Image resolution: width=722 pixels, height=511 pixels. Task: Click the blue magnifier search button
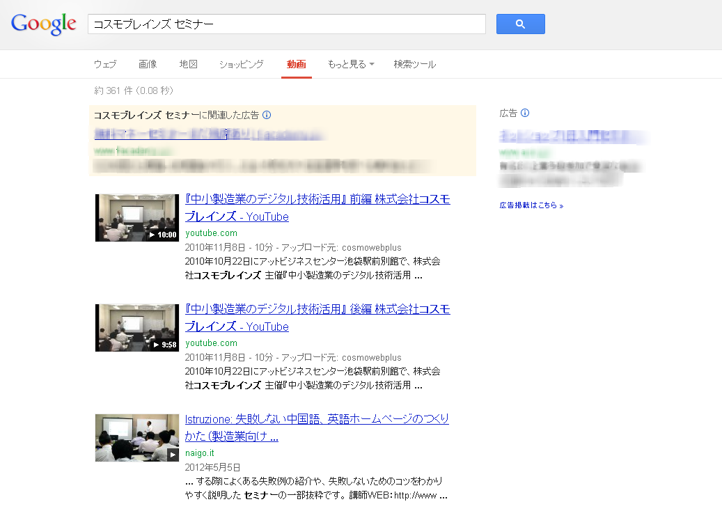[520, 24]
